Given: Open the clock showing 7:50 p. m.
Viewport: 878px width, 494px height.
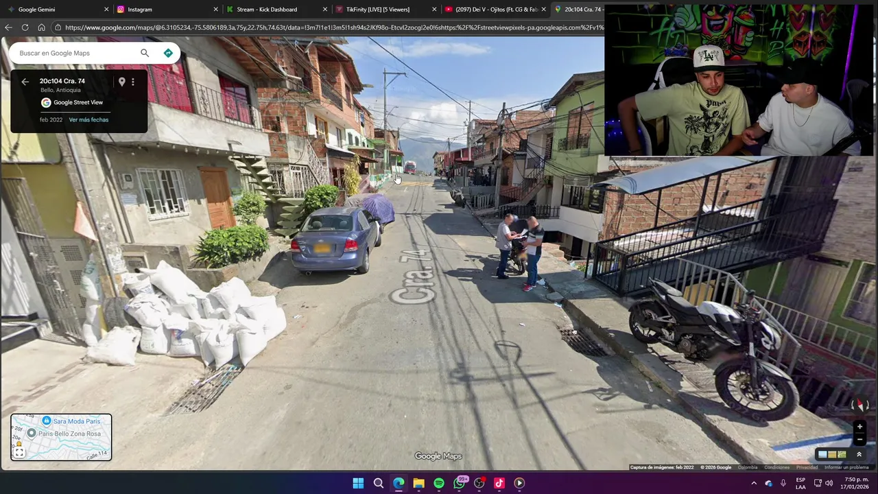Looking at the screenshot, I should [x=856, y=483].
